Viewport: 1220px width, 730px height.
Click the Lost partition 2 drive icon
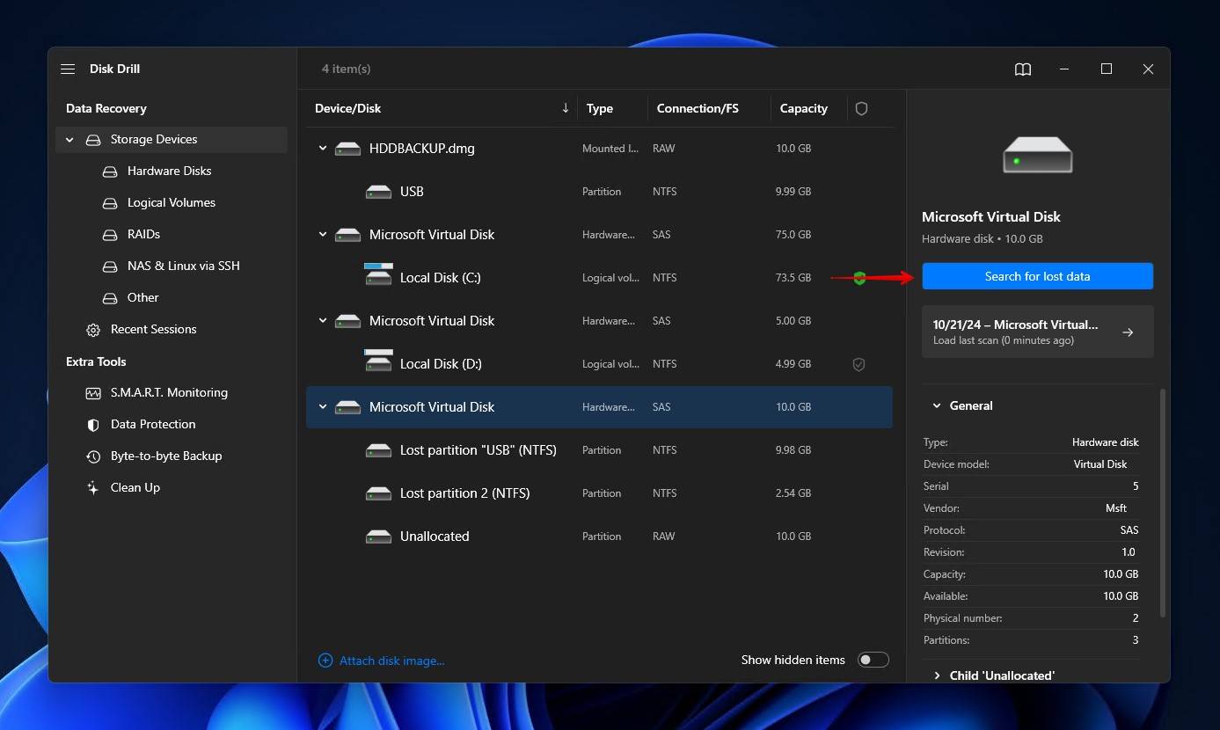(378, 493)
